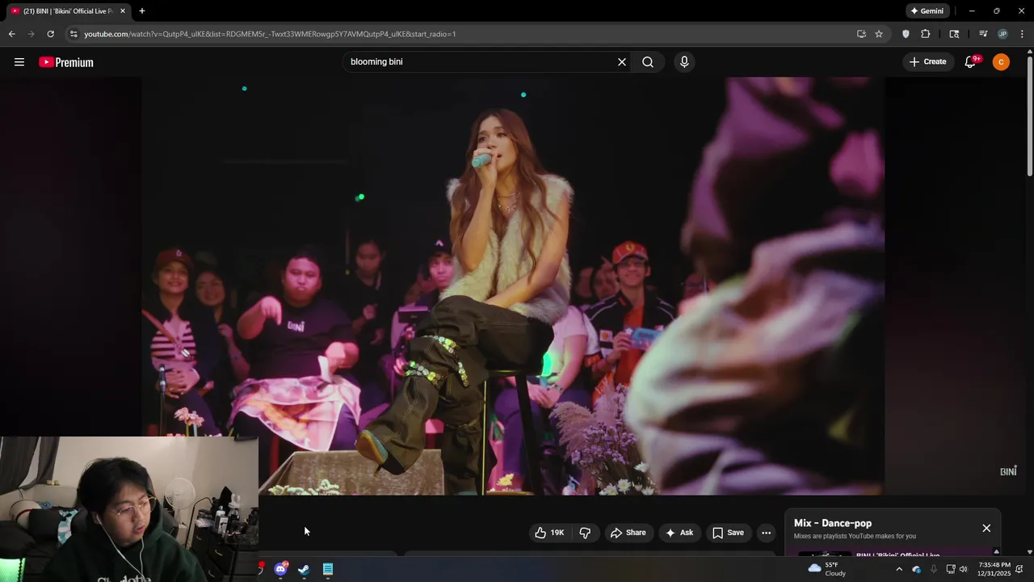
Task: Dislike the video with thumbs down
Action: pyautogui.click(x=585, y=533)
